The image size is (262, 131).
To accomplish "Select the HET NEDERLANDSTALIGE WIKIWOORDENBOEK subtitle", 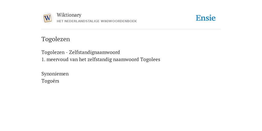I will 97,21.
